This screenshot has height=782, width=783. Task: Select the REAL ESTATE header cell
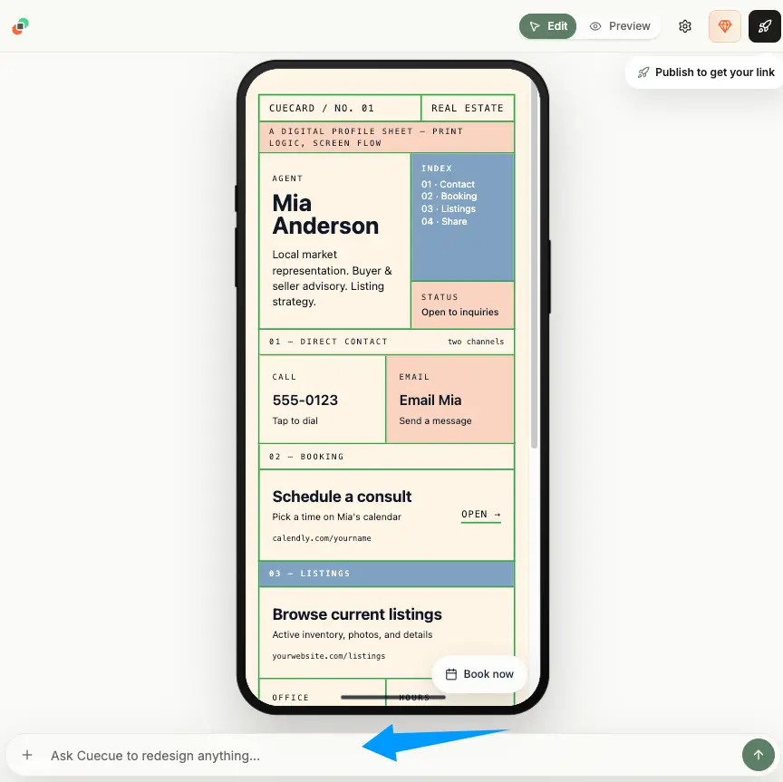tap(468, 108)
